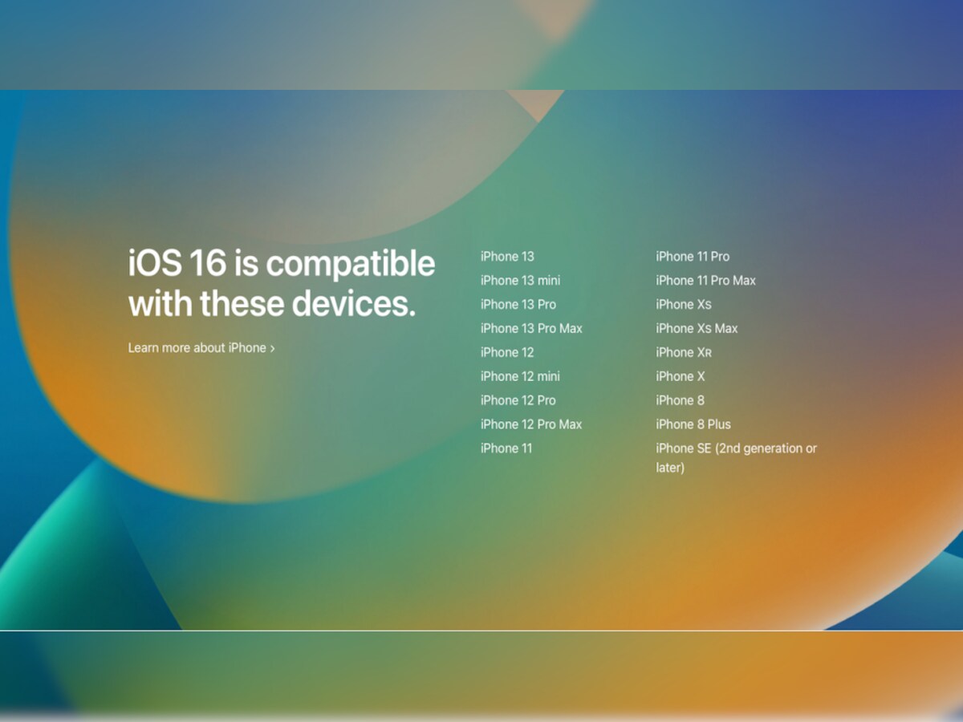Select the iPhone 8 Plus entry

[693, 424]
